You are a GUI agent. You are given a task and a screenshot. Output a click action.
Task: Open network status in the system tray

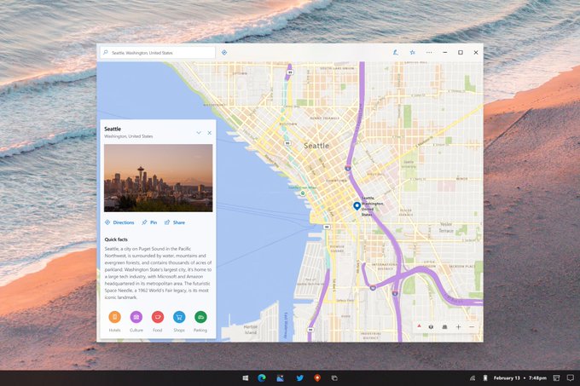tap(473, 377)
